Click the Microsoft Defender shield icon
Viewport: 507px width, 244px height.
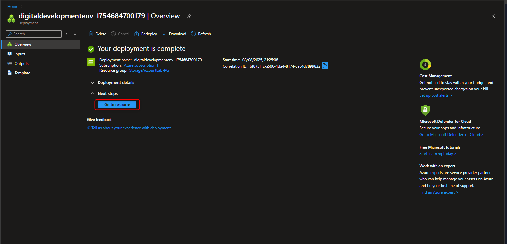pos(425,111)
